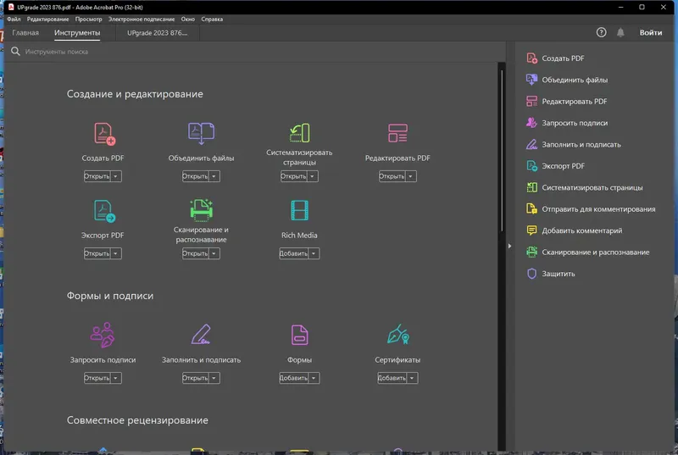This screenshot has height=455, width=678.
Task: Click the search magnifier icon
Action: [x=15, y=52]
